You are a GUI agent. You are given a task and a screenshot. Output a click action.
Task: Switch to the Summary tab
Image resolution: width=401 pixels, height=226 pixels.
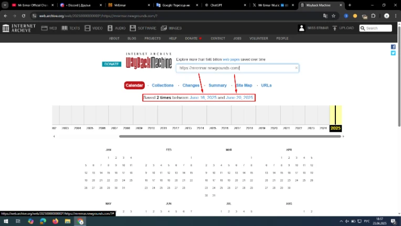[x=217, y=85]
